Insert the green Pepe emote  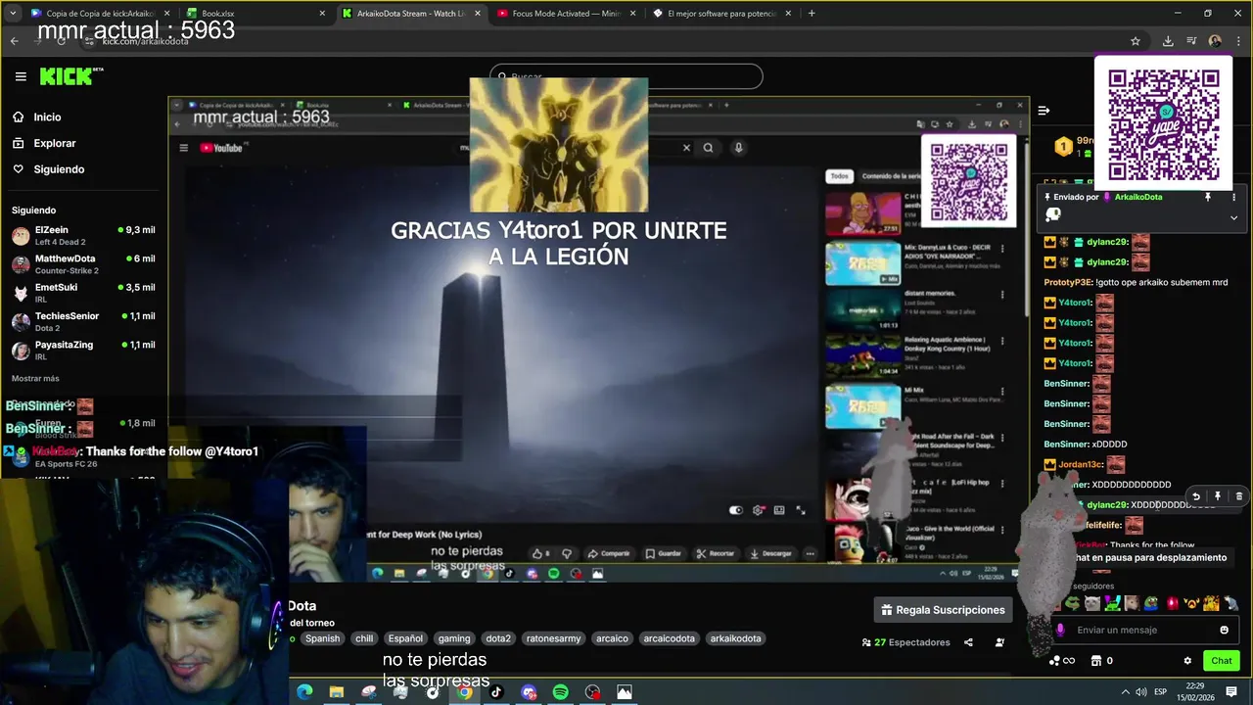pyautogui.click(x=1073, y=603)
